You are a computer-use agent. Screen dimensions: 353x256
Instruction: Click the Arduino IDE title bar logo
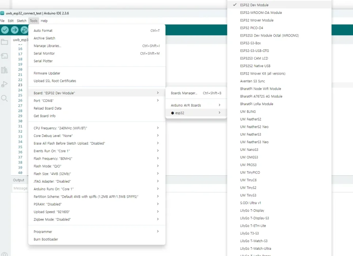2,13
